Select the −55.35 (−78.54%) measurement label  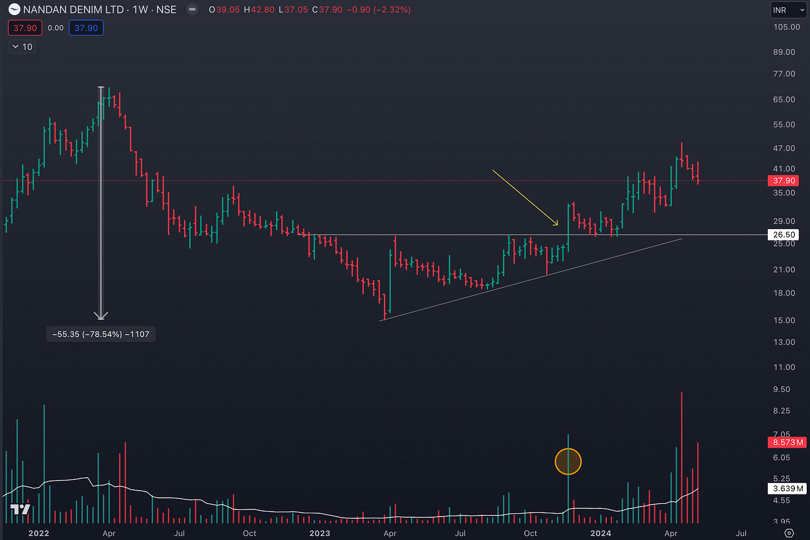101,334
